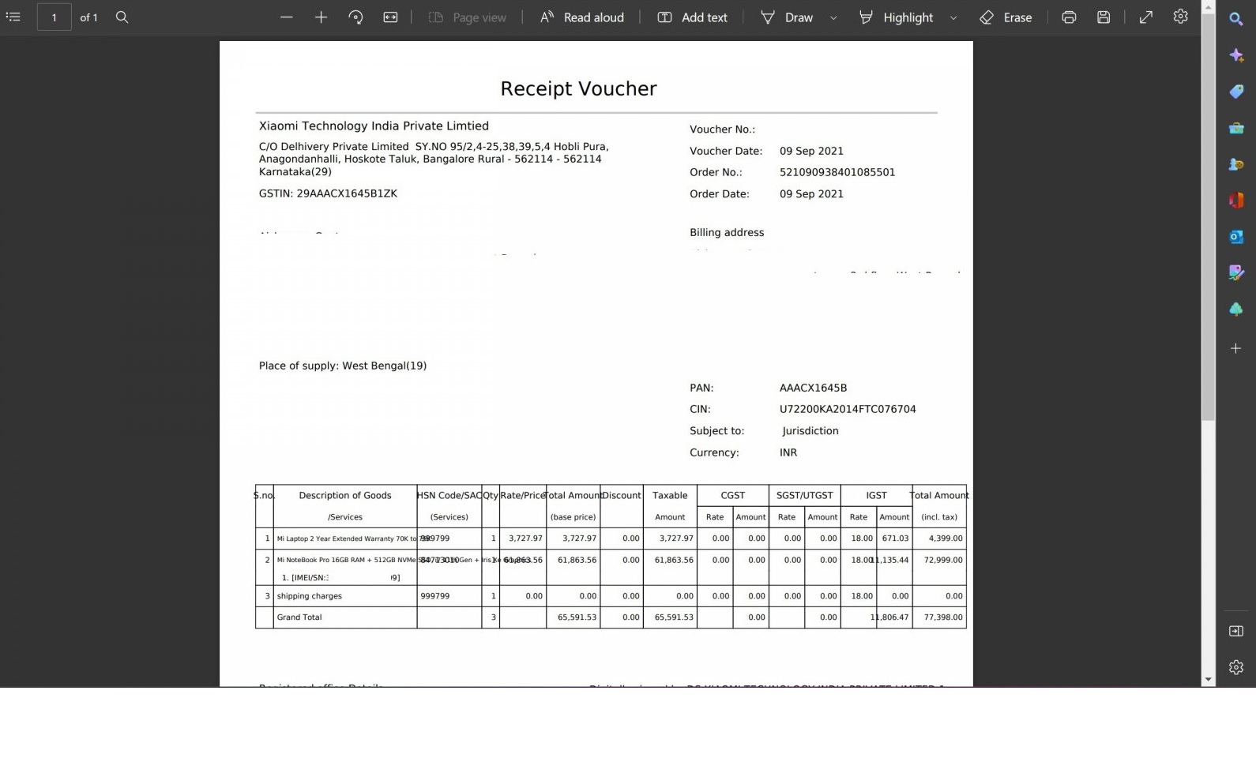The width and height of the screenshot is (1256, 758).
Task: Zoom out with the minus icon
Action: tap(286, 17)
